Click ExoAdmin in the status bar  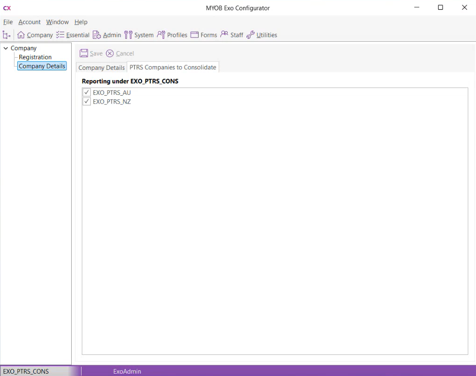pos(127,371)
